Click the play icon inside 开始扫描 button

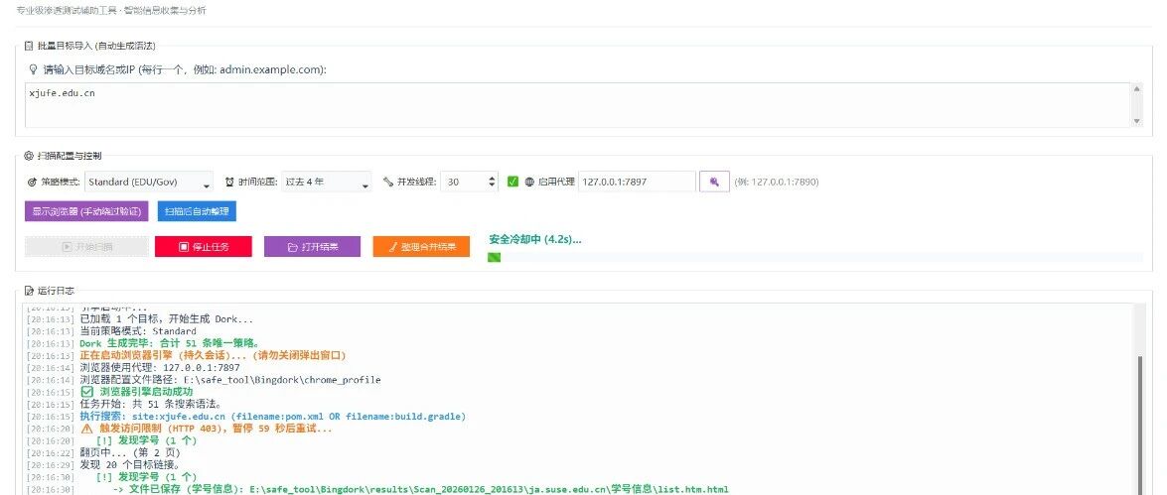67,247
